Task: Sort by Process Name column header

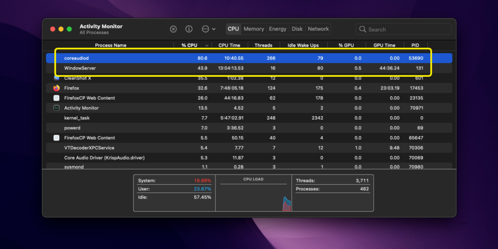Action: point(110,45)
